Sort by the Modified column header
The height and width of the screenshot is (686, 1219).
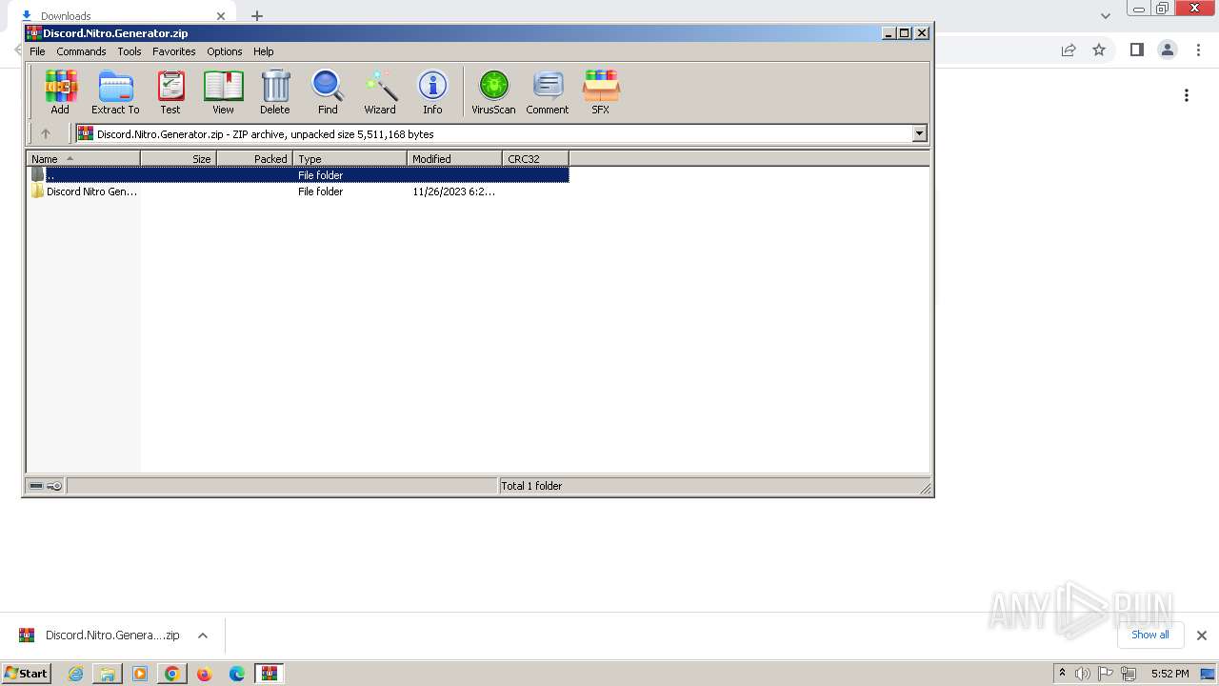pos(454,158)
